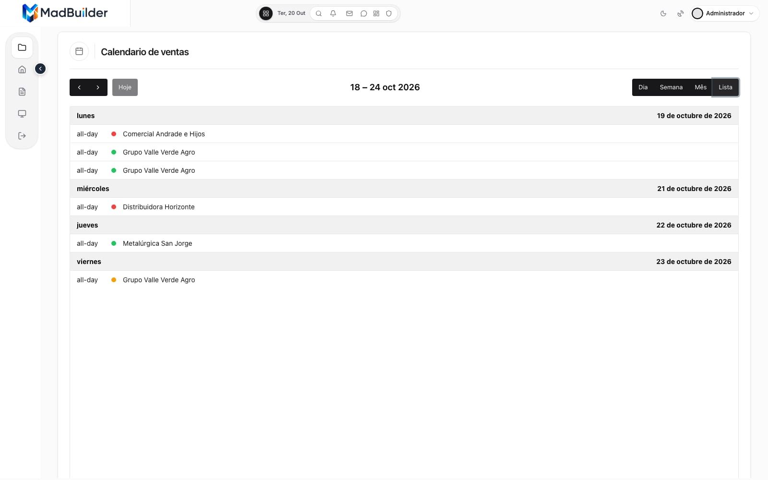Open the notifications bell
Screen dimensions: 768x480
click(x=333, y=13)
